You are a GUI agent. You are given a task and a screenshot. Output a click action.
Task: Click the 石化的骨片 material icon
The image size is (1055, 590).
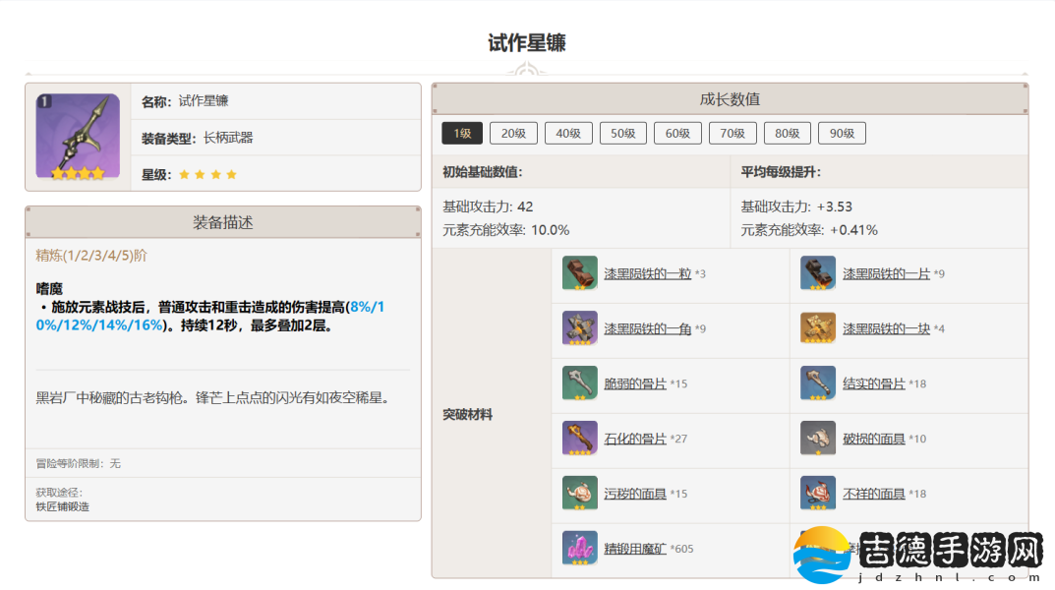[579, 439]
